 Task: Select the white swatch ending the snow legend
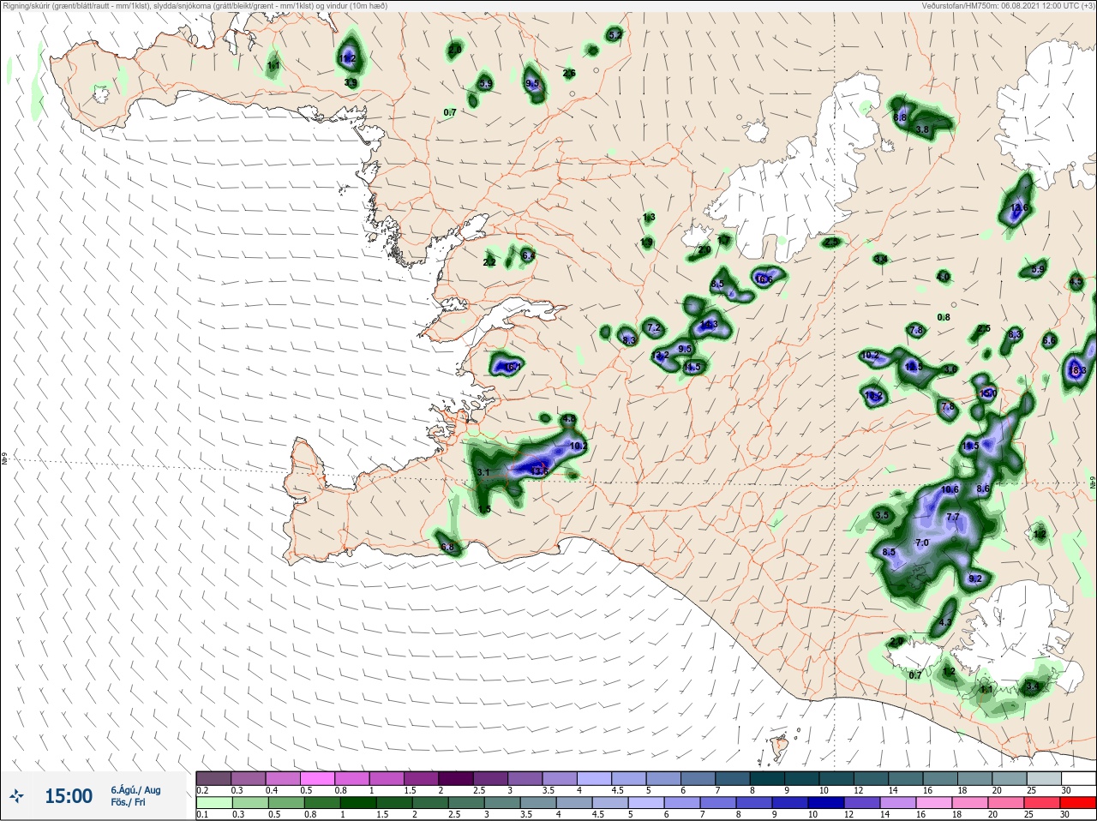click(1077, 778)
